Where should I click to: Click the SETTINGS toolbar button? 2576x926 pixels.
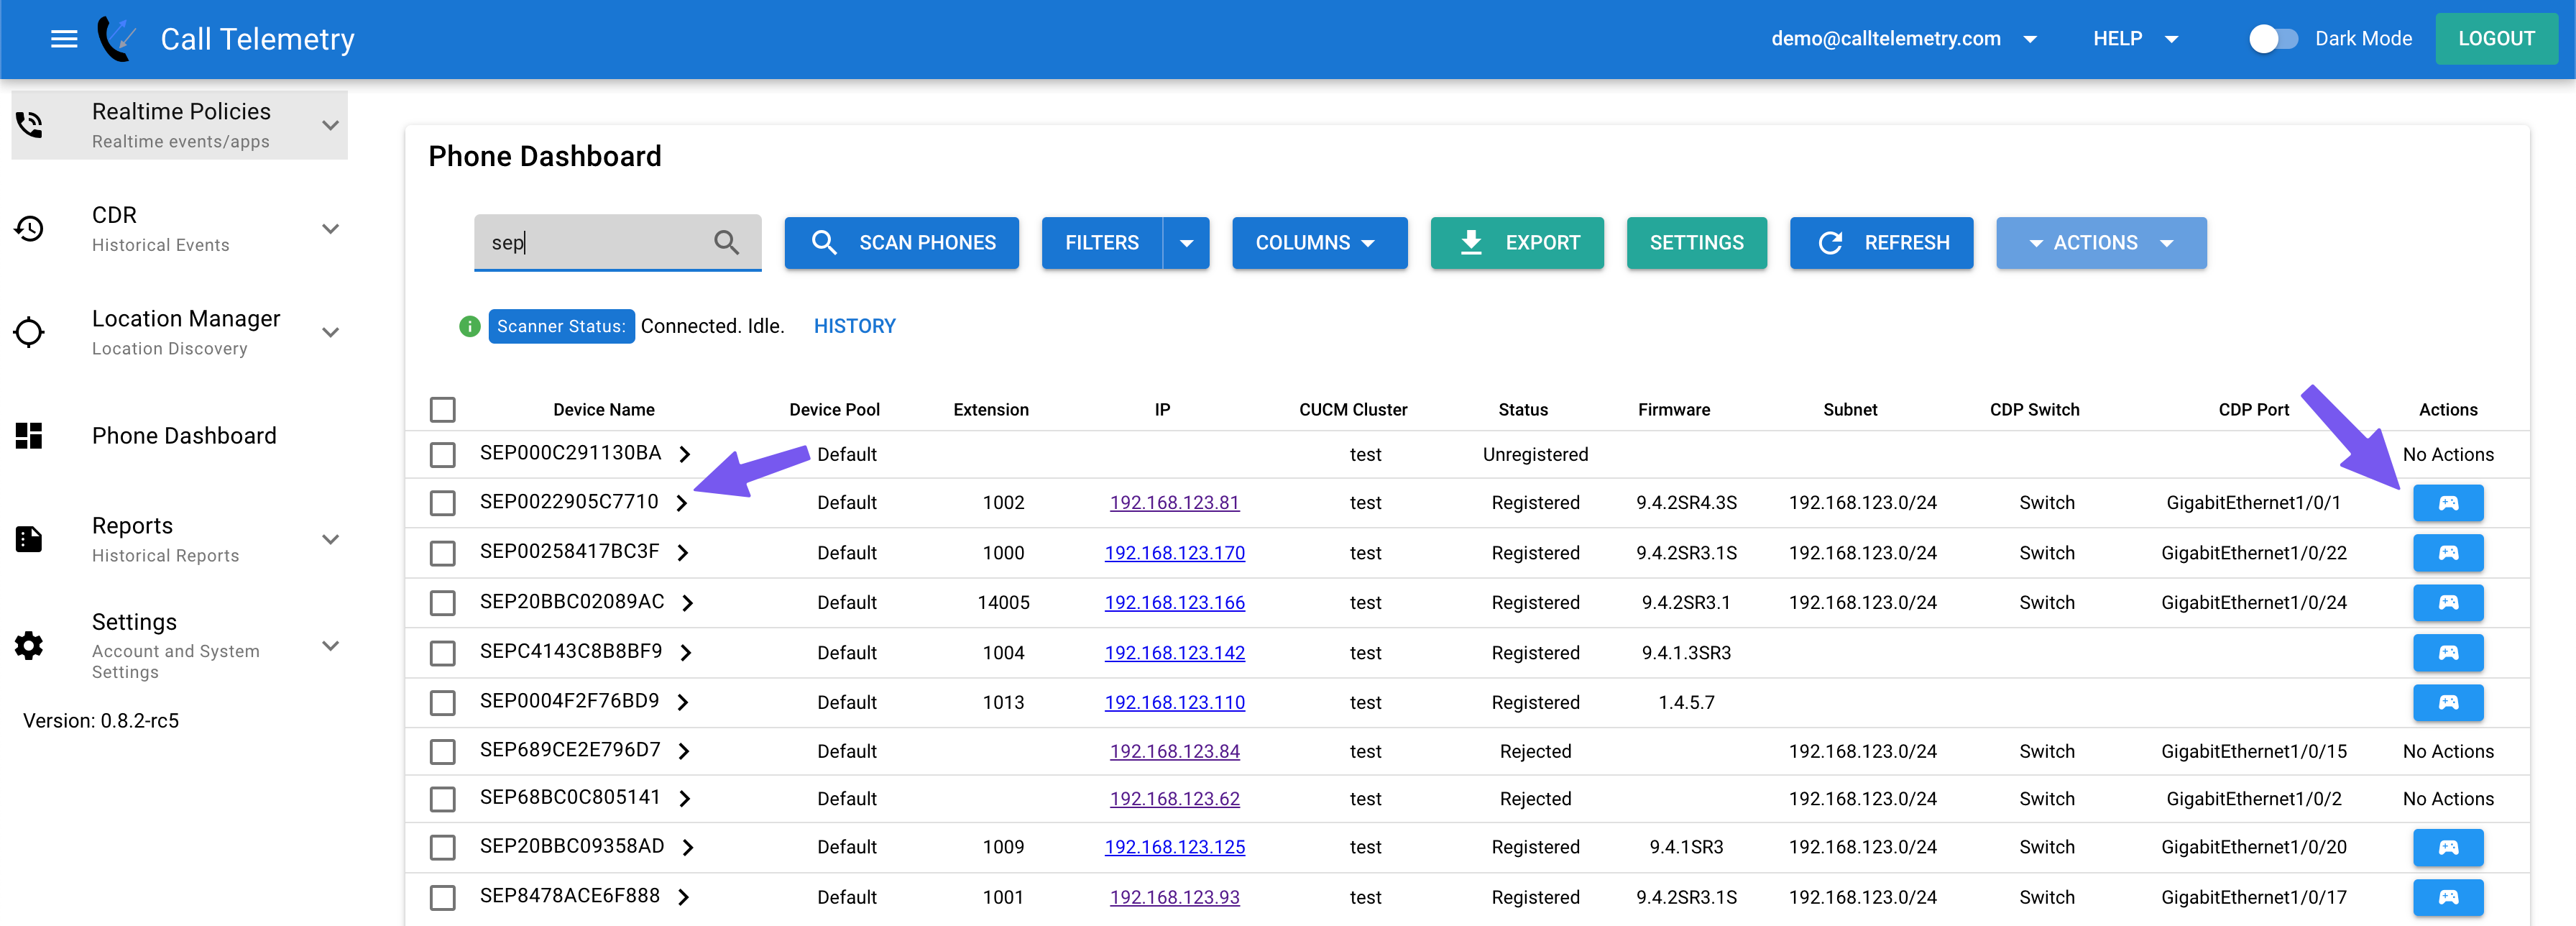(1696, 243)
